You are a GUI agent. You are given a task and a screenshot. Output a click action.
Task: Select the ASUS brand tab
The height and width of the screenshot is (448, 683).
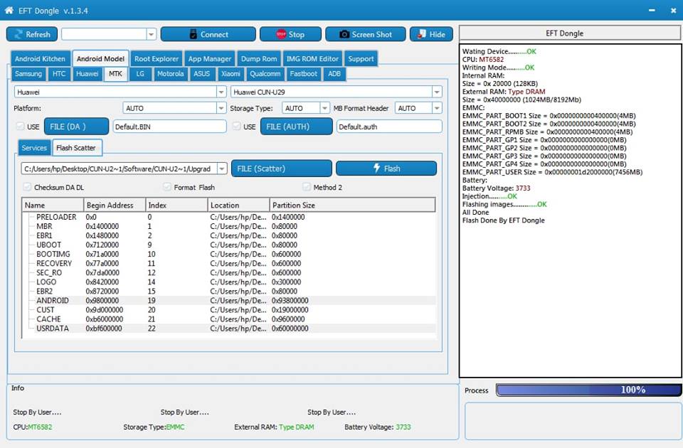pos(201,74)
